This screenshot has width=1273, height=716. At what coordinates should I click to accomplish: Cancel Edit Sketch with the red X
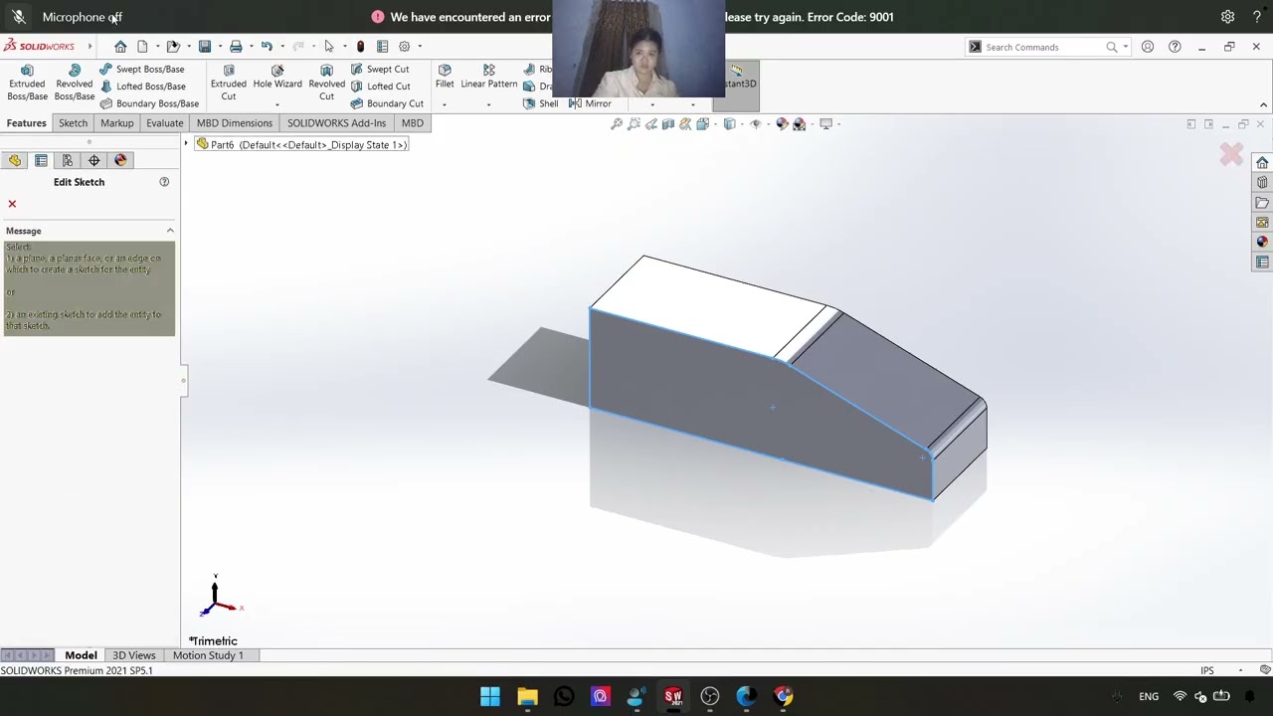coord(12,204)
